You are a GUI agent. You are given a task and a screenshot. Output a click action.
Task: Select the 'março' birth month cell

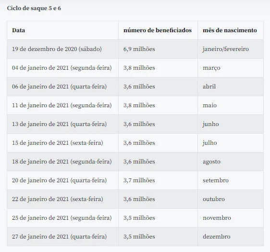click(231, 68)
